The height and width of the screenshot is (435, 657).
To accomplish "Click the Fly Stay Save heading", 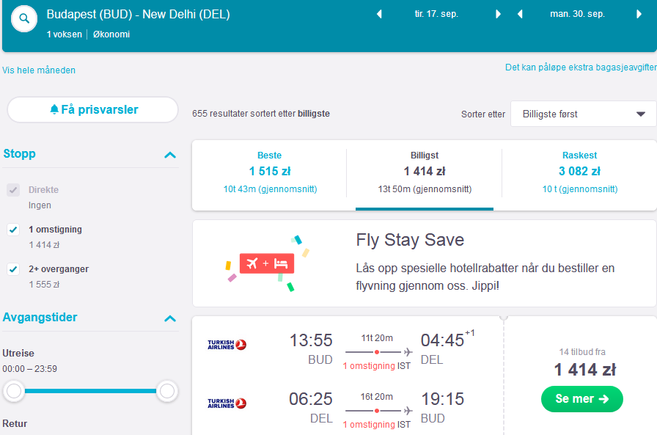I will pyautogui.click(x=410, y=240).
